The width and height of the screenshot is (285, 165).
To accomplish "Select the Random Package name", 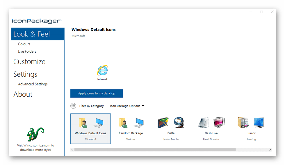I will point(131,133).
